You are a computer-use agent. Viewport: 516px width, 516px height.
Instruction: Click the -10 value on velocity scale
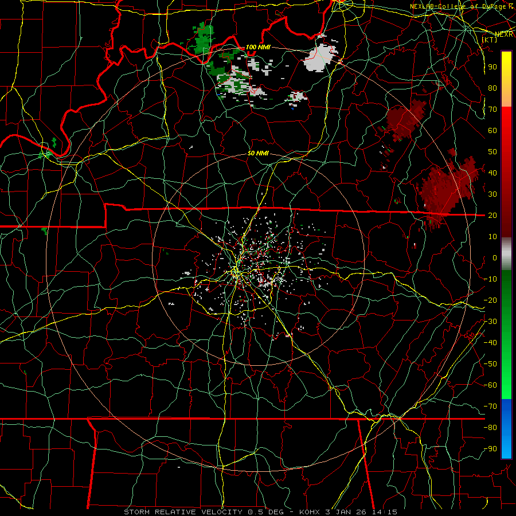tap(490, 279)
